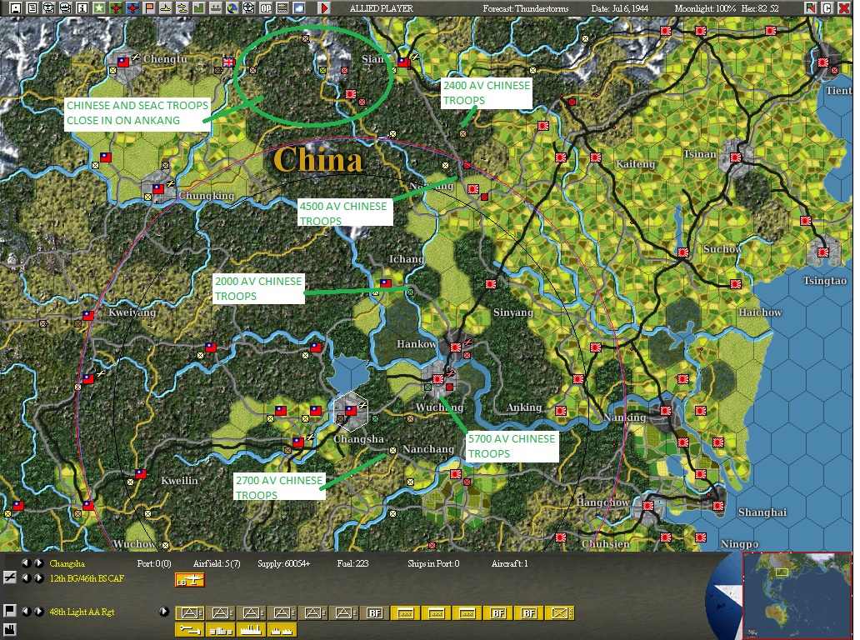860x640 pixels.
Task: Open the 12th BG/46th BS CAF unit link
Action: pos(87,578)
